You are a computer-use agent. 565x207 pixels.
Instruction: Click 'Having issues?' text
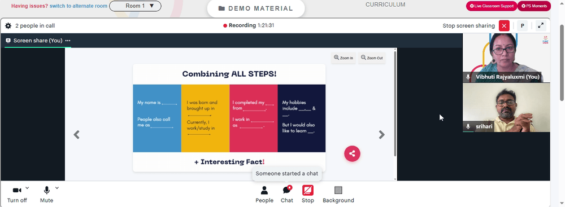click(29, 6)
